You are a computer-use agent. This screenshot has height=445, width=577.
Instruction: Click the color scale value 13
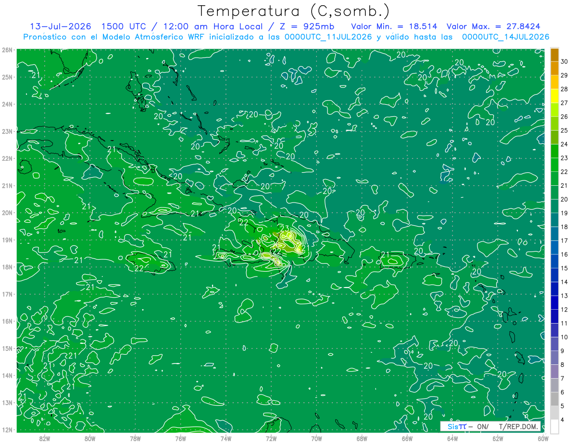tap(564, 296)
